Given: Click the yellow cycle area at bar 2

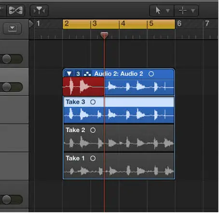Looking at the screenshot, I should (77, 24).
